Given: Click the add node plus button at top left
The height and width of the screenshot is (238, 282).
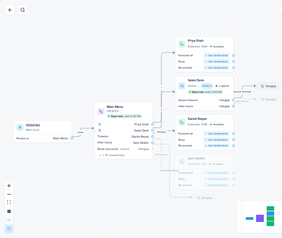Looking at the screenshot, I should coord(10,10).
